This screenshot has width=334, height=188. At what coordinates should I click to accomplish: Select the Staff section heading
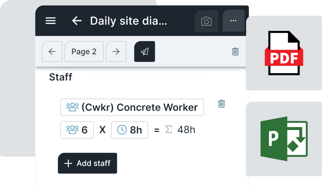(60, 77)
